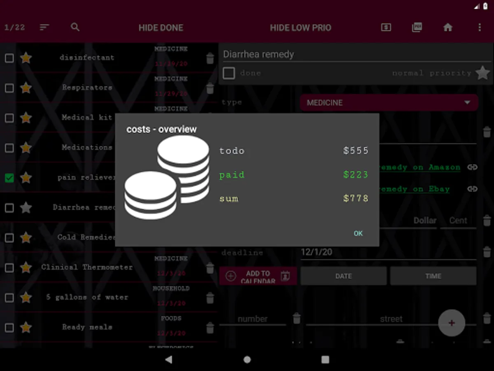Open the sort list icon
This screenshot has height=371, width=494.
pos(44,27)
